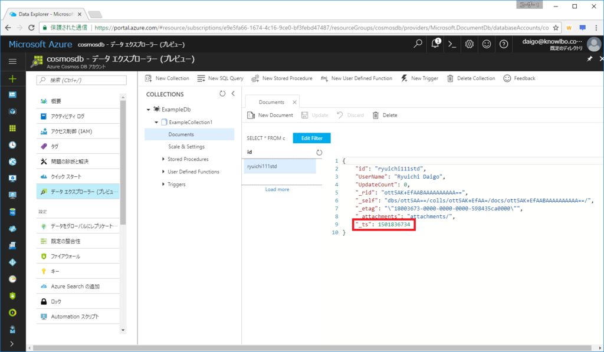Open アクティビティ ログ menu item

click(x=78, y=116)
